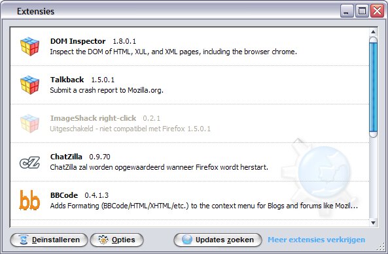Viewport: 388px width, 254px height.
Task: Select the ChatZilla extension name
Action: pyautogui.click(x=66, y=157)
